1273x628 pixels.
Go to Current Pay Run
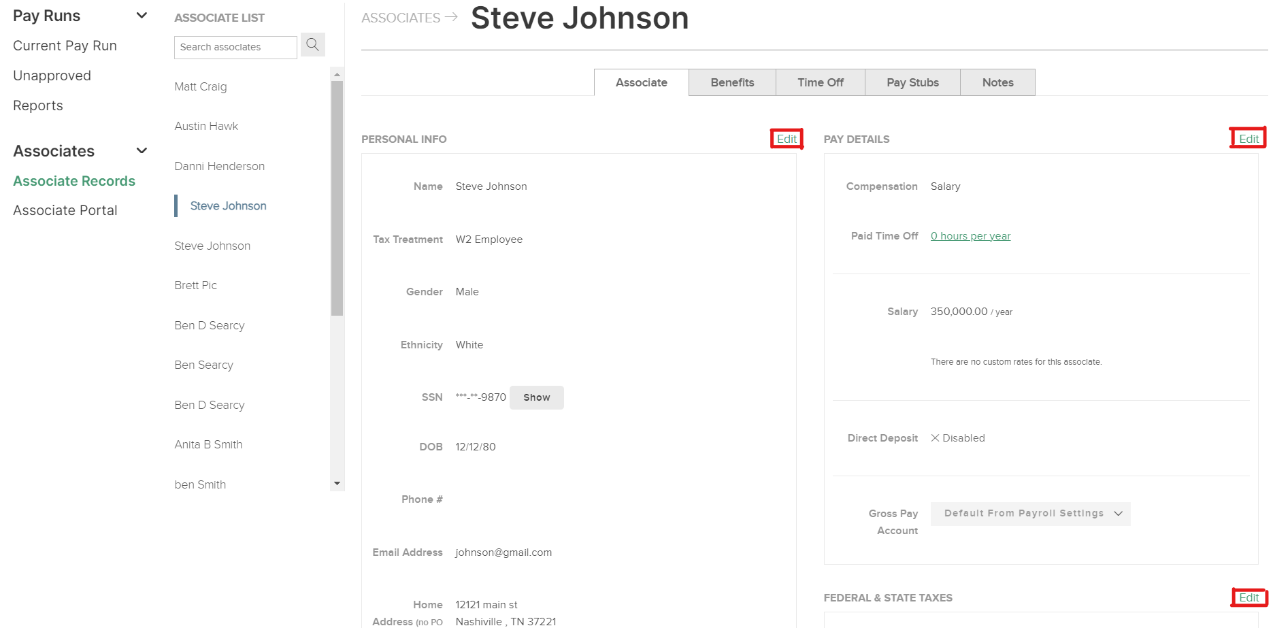[x=64, y=45]
